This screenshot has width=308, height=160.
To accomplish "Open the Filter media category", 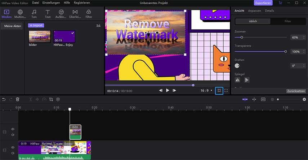I will coord(89,14).
